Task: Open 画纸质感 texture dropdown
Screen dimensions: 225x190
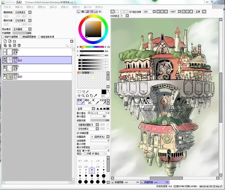Action: [30, 12]
